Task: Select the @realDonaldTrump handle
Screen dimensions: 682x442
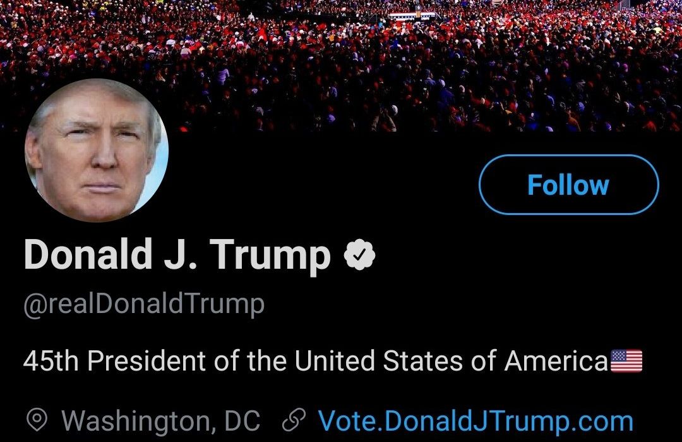Action: pyautogui.click(x=144, y=304)
